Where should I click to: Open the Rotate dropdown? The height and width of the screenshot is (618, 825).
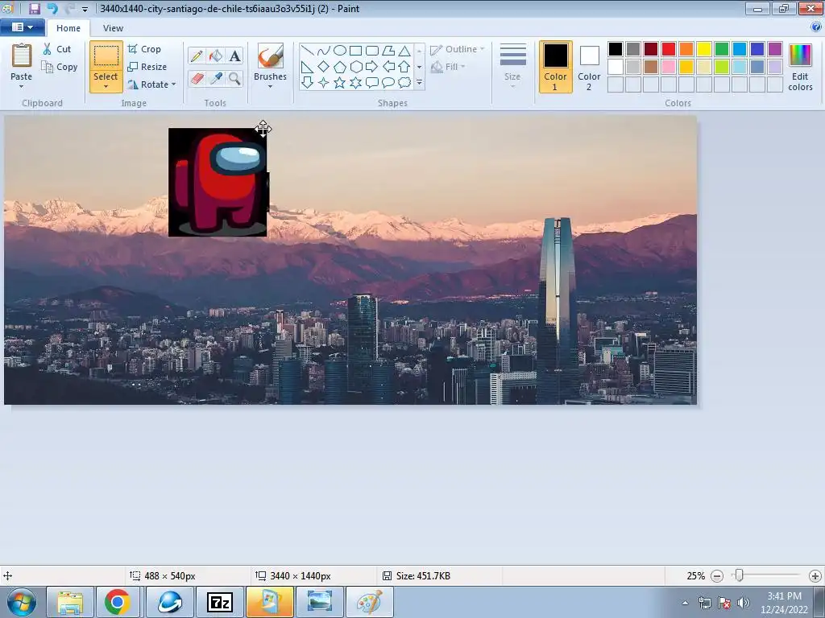[x=152, y=84]
